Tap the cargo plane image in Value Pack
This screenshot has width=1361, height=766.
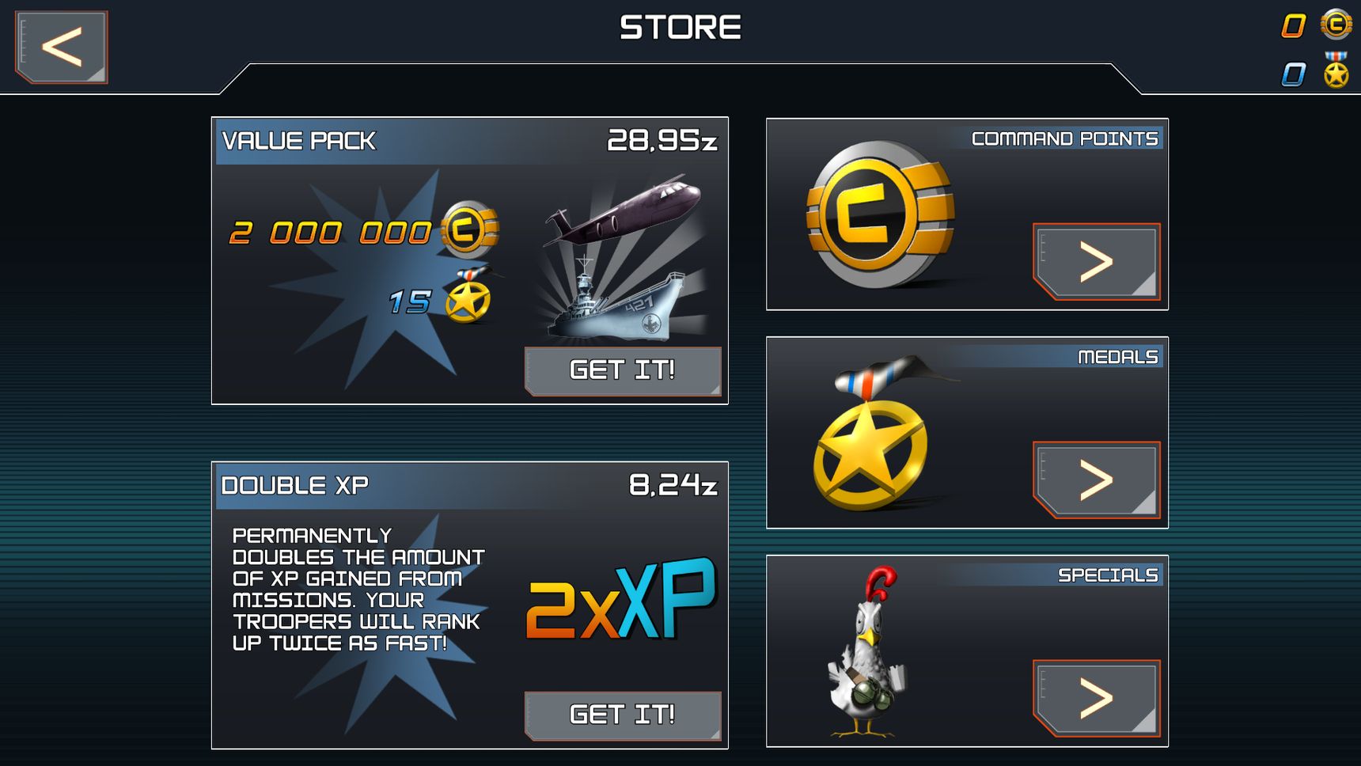coord(622,210)
